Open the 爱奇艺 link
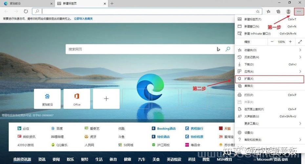The image size is (305, 164). [x=92, y=128]
